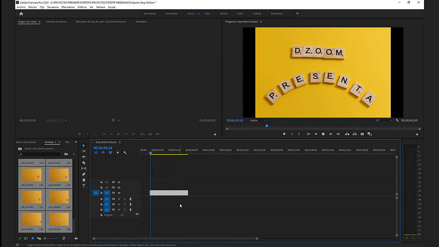Pick the Hand tool

click(84, 180)
